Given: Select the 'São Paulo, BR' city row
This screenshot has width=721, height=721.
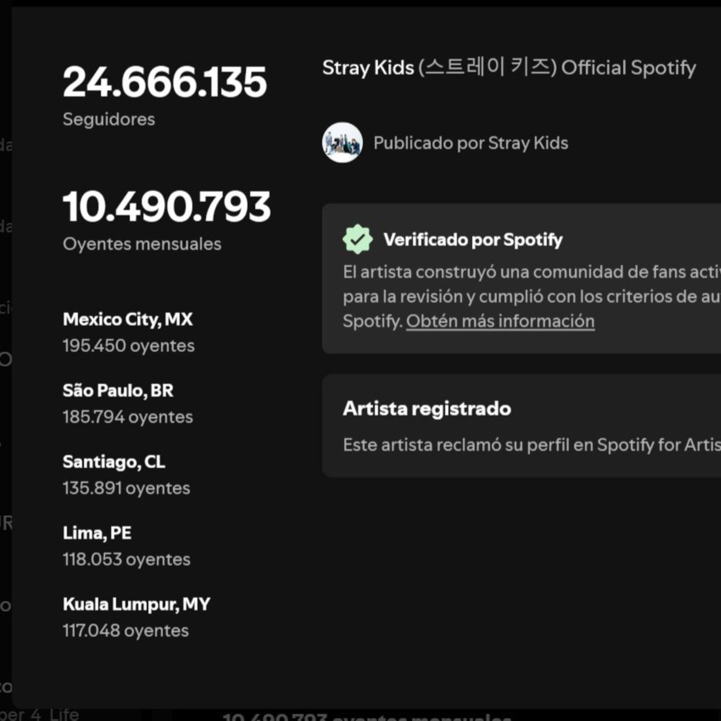Looking at the screenshot, I should 118,391.
